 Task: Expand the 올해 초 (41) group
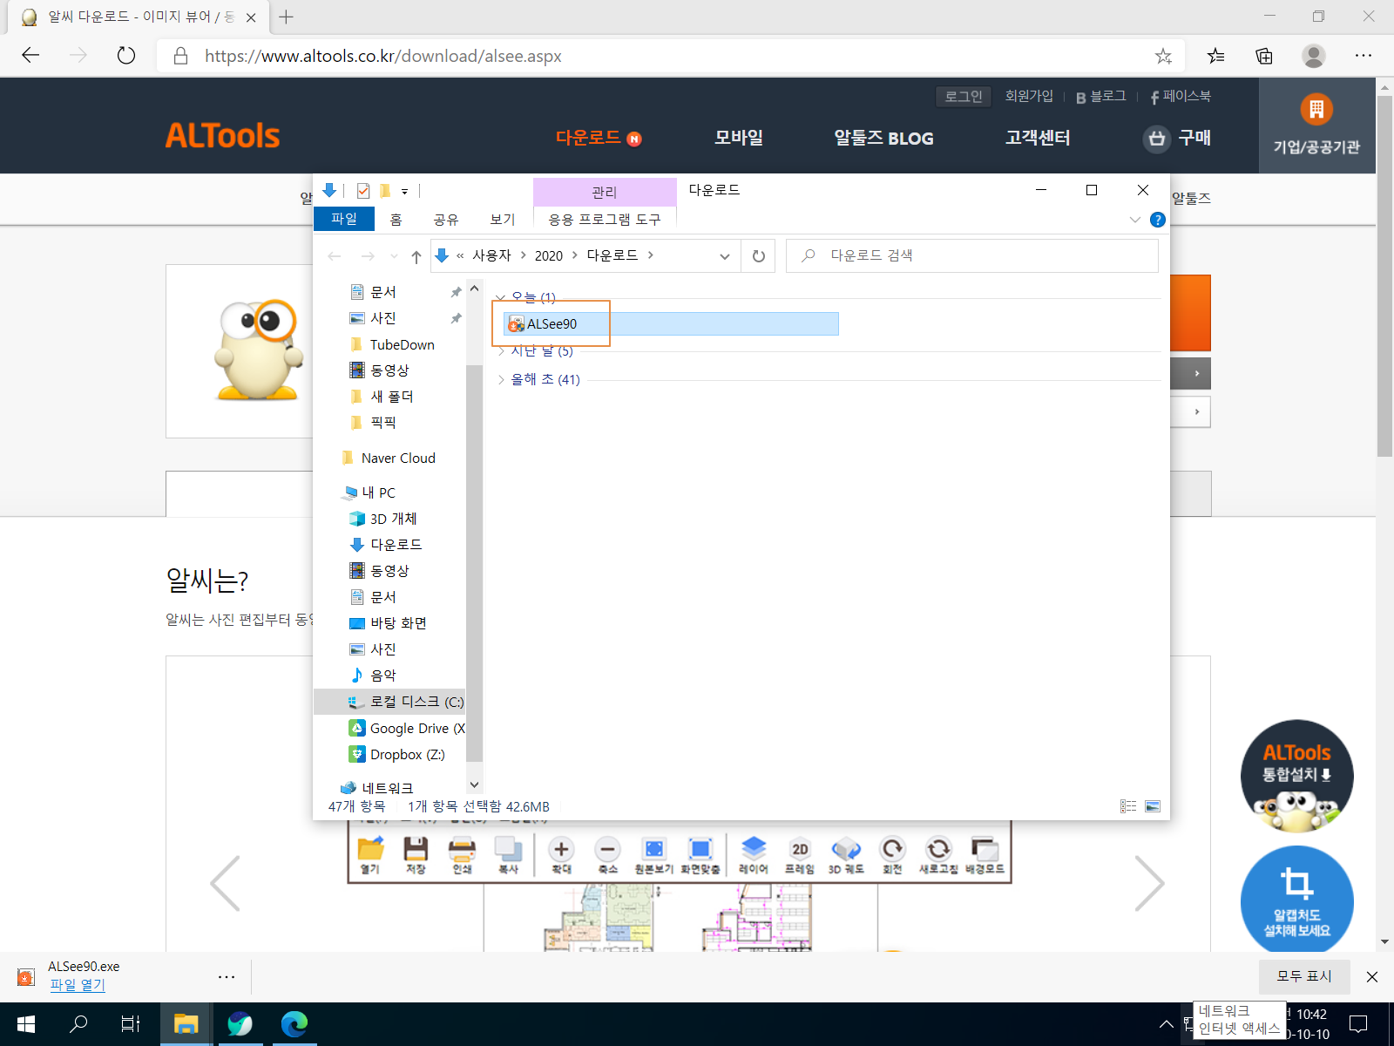pos(501,380)
